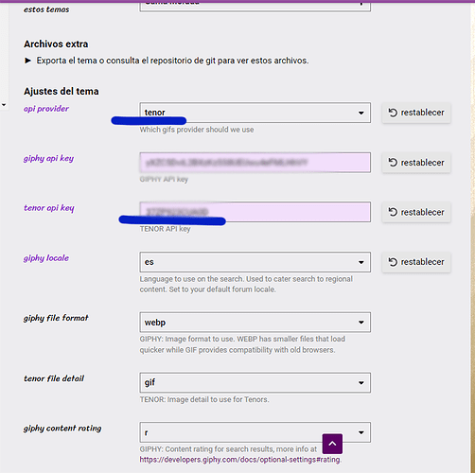Open the tenor file detail dropdown showing gif
This screenshot has width=475, height=473.
[255, 382]
